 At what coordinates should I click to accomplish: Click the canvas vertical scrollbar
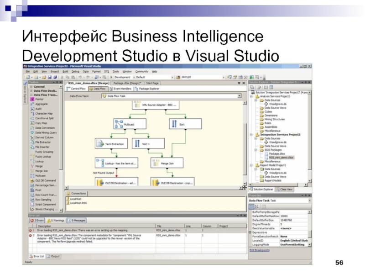[x=245, y=143]
